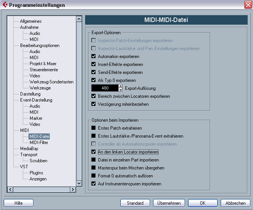The image size is (253, 210).
Task: Enable Masterspur beim Mischen übergehen
Action: tap(93, 168)
